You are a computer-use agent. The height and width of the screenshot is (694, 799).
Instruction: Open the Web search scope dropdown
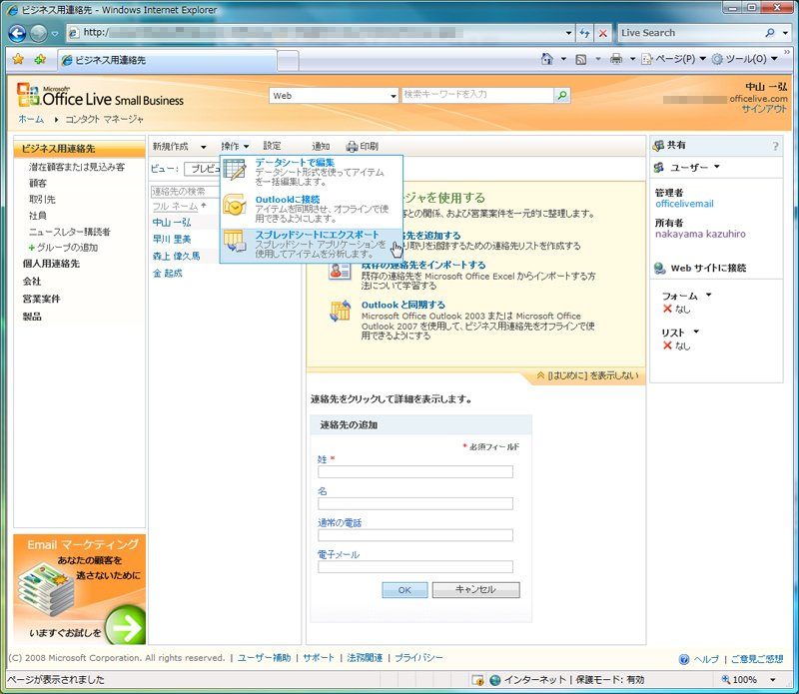pos(393,96)
